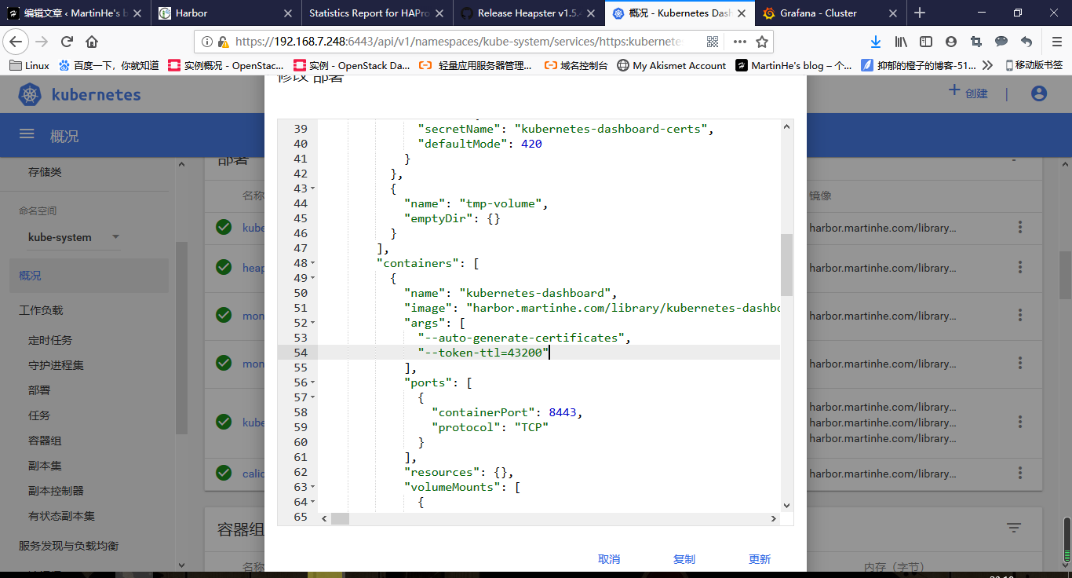
Task: Fold the "ports" block at line 56
Action: coord(313,382)
